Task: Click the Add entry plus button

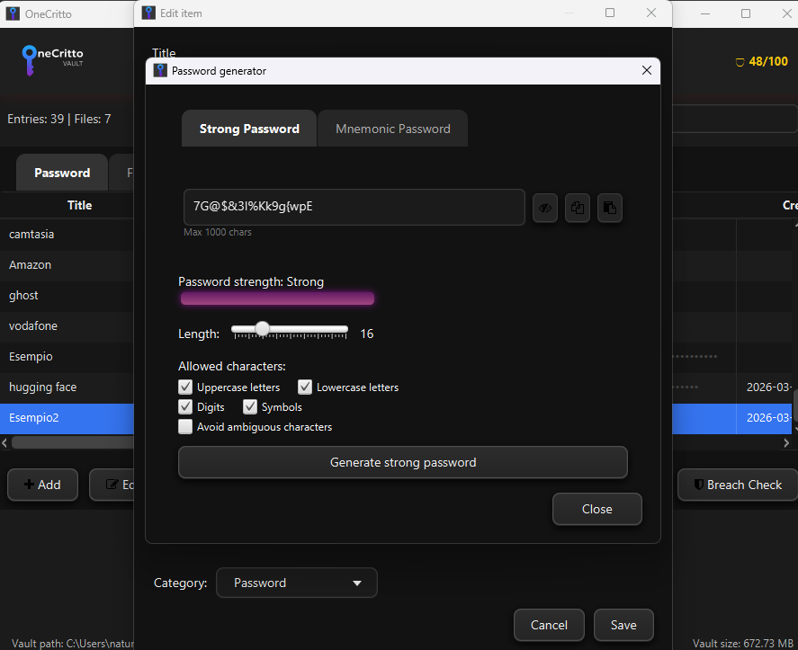Action: point(42,485)
